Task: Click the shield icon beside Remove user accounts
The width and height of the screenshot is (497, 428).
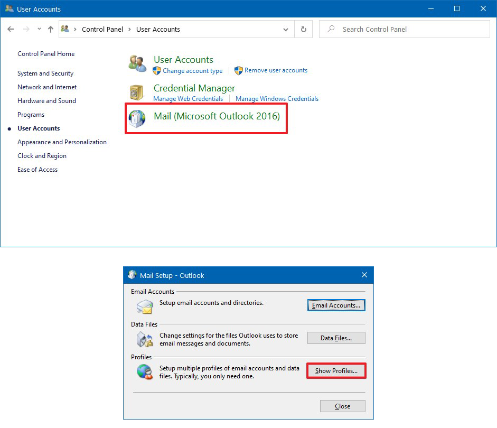Action: coord(239,70)
